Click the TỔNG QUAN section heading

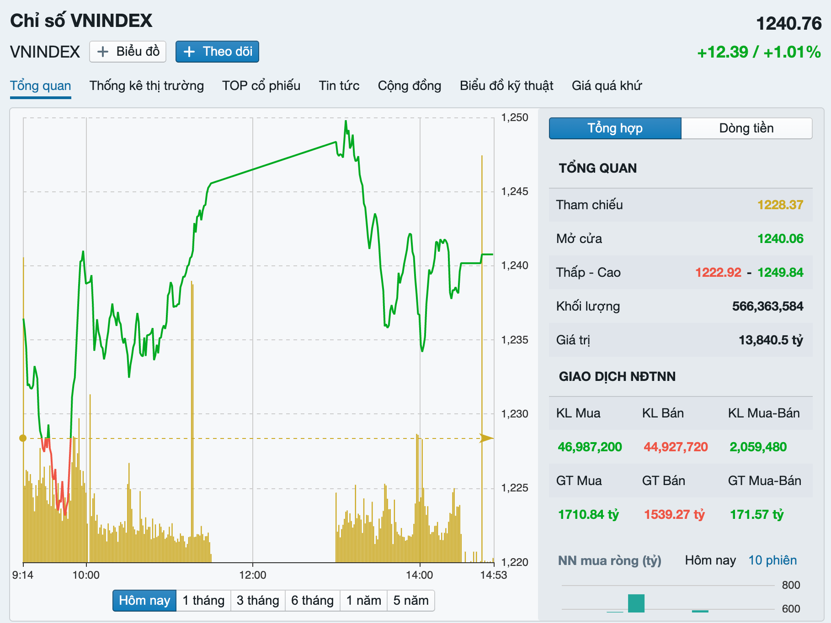(598, 168)
